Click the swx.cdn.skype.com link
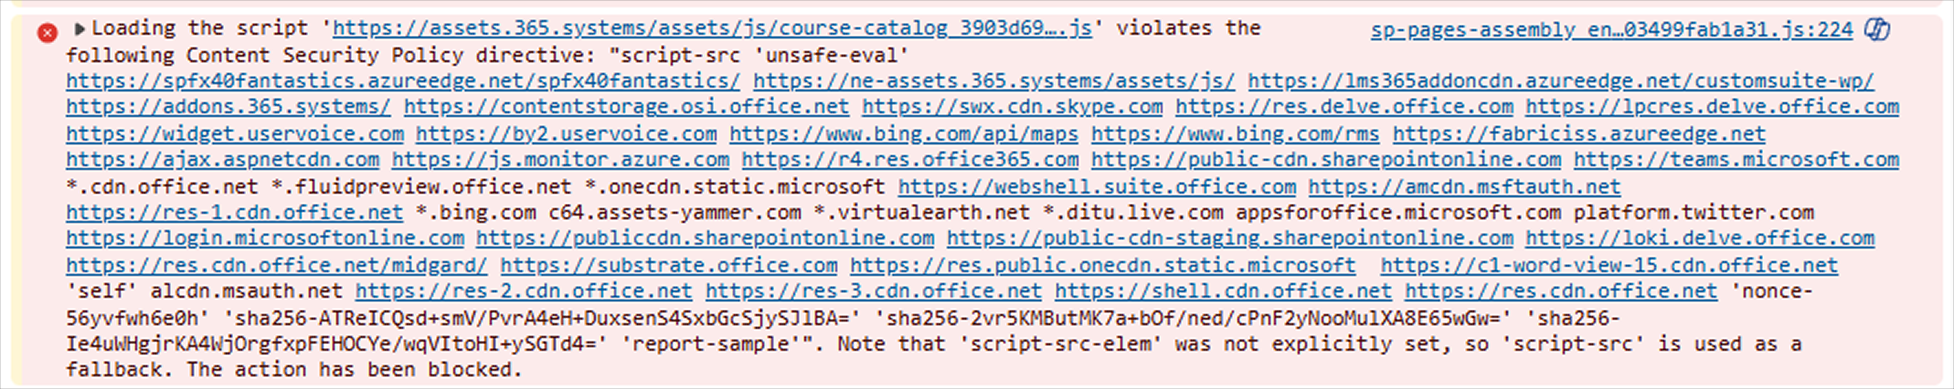 [1012, 107]
